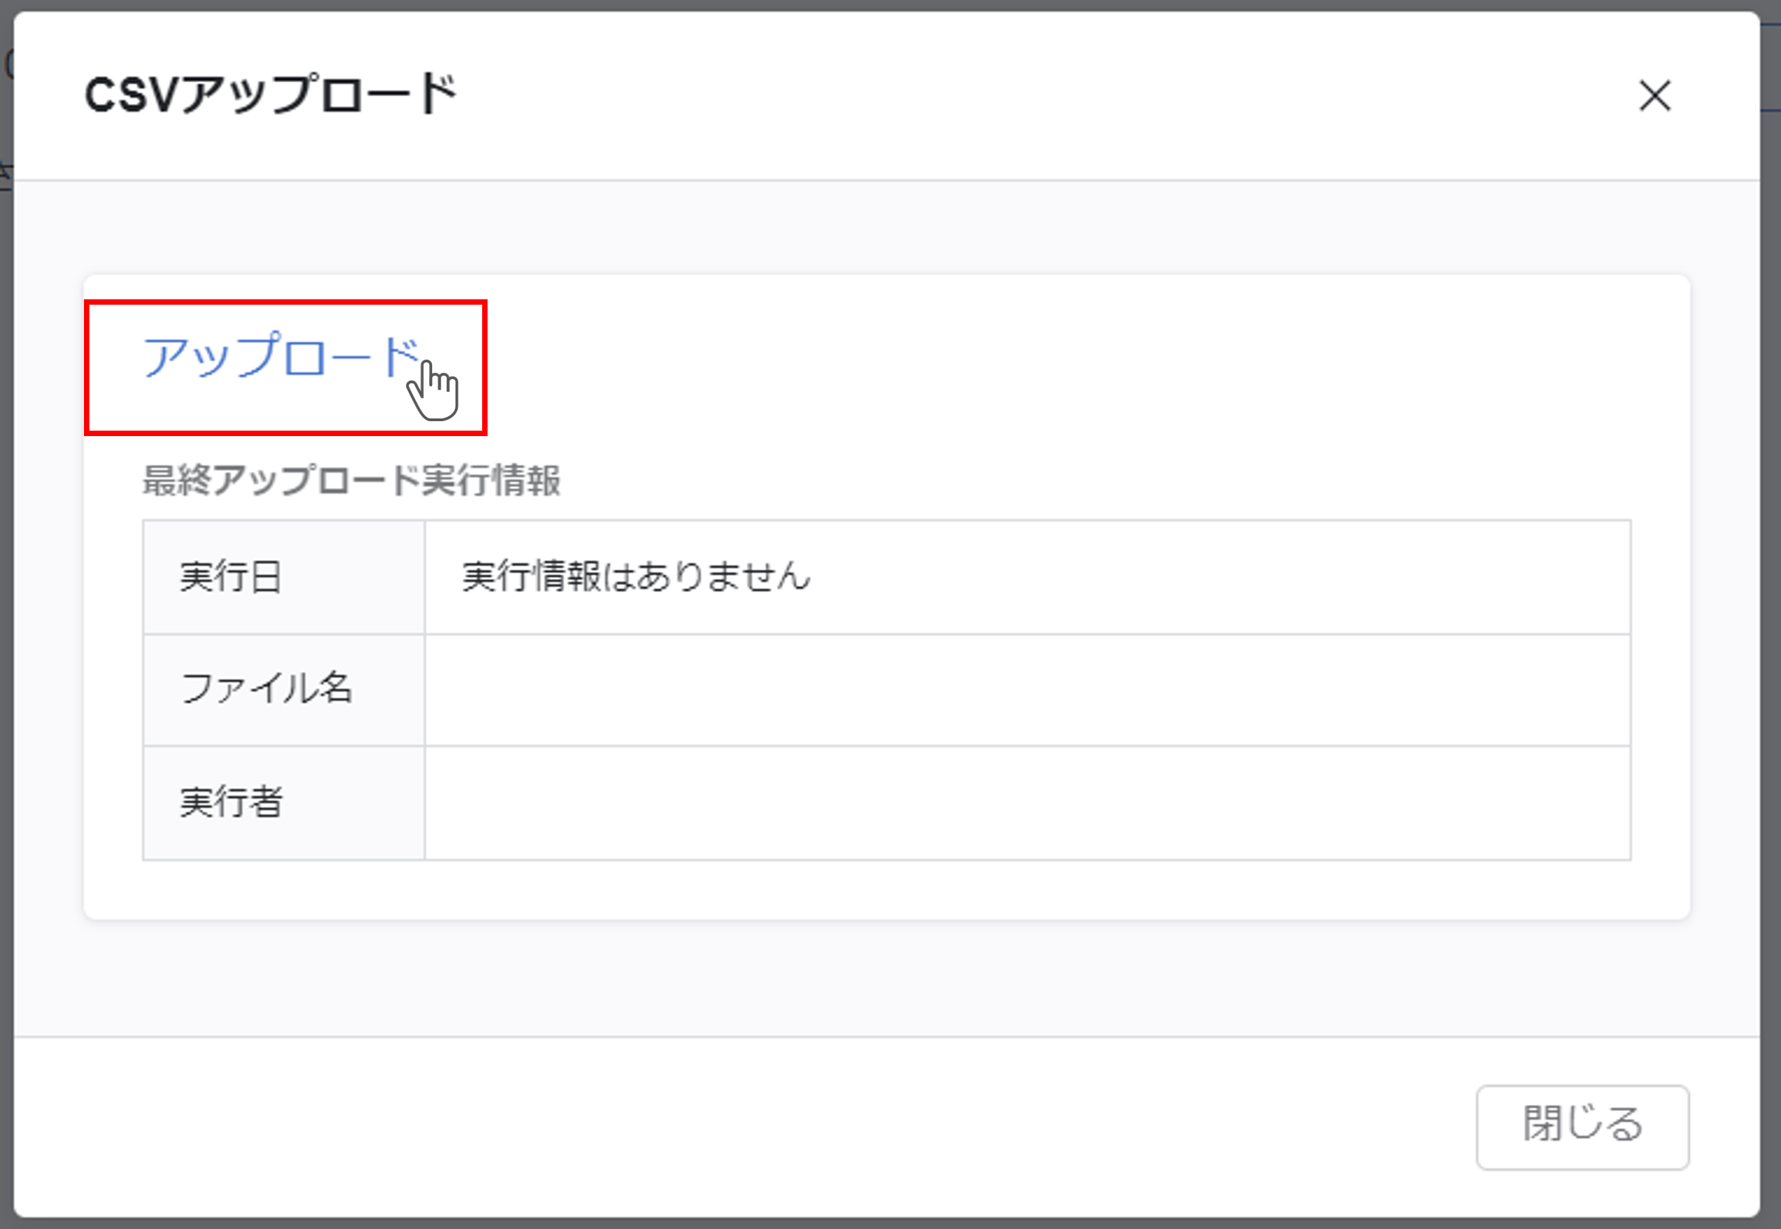Click the blue アップロード link

click(280, 358)
